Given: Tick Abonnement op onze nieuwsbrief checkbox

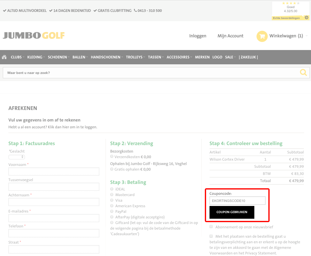Looking at the screenshot, I should click(x=211, y=226).
